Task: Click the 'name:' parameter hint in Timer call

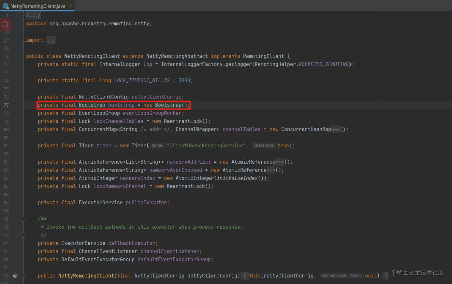Action: tap(157, 145)
